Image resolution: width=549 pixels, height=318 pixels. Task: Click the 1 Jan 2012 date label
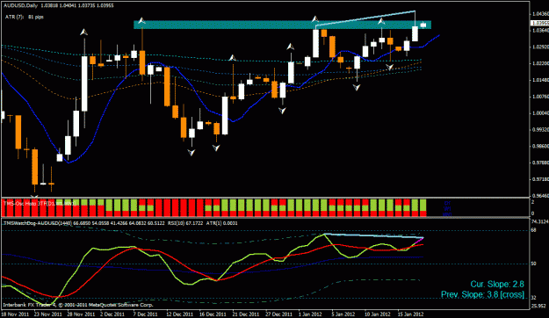310,314
